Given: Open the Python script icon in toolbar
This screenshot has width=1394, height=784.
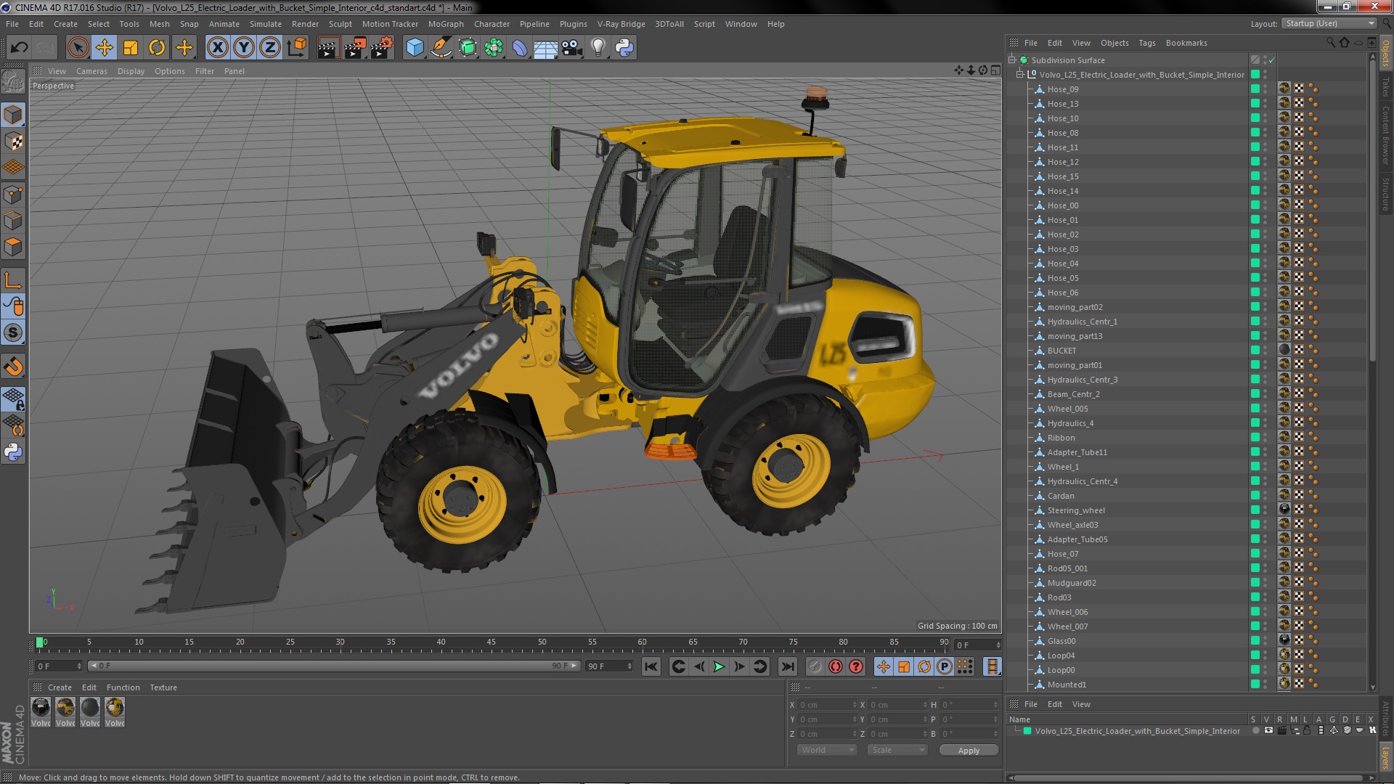Looking at the screenshot, I should pyautogui.click(x=624, y=48).
